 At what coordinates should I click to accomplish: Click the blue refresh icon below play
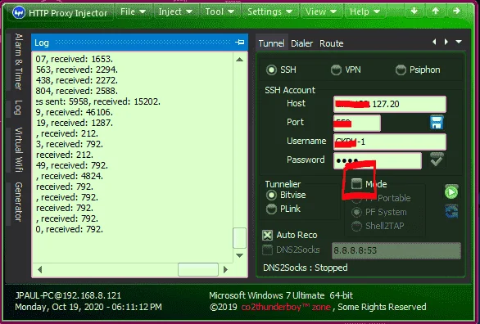(452, 211)
